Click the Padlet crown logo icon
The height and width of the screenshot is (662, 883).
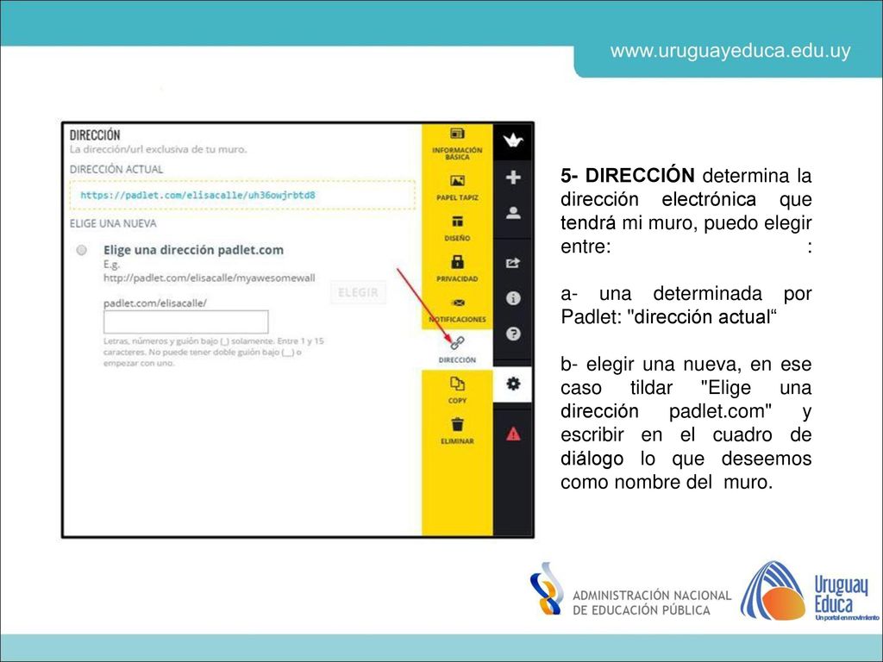click(512, 141)
